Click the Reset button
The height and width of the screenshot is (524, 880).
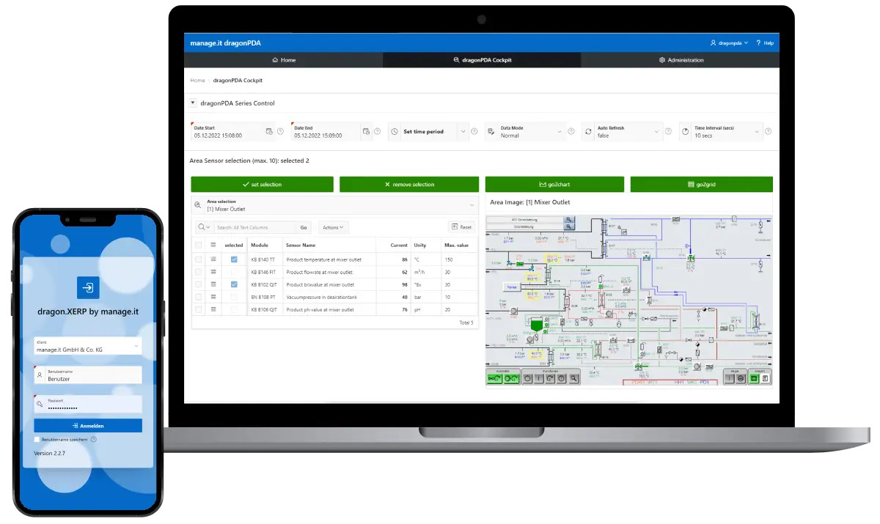(x=462, y=227)
